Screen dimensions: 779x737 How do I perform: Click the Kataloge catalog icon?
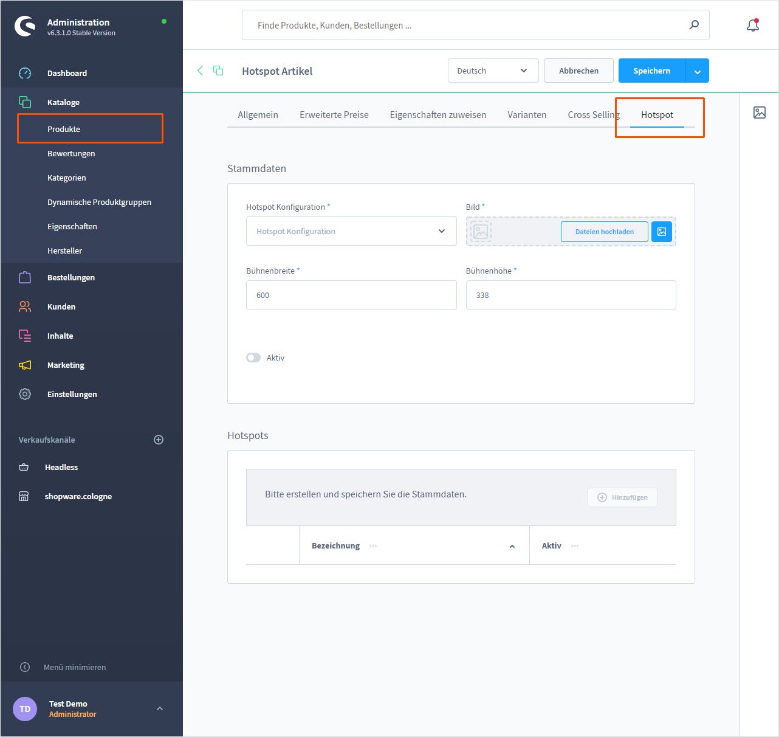tap(25, 102)
